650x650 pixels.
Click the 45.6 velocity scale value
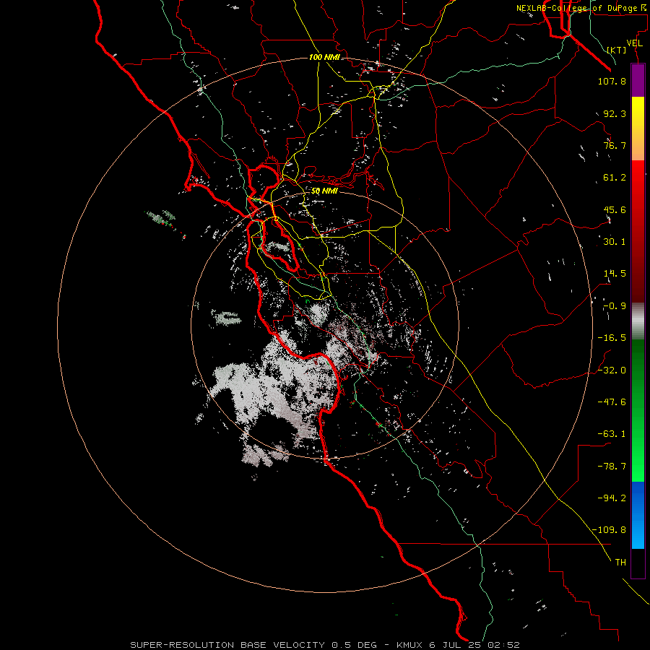point(615,209)
